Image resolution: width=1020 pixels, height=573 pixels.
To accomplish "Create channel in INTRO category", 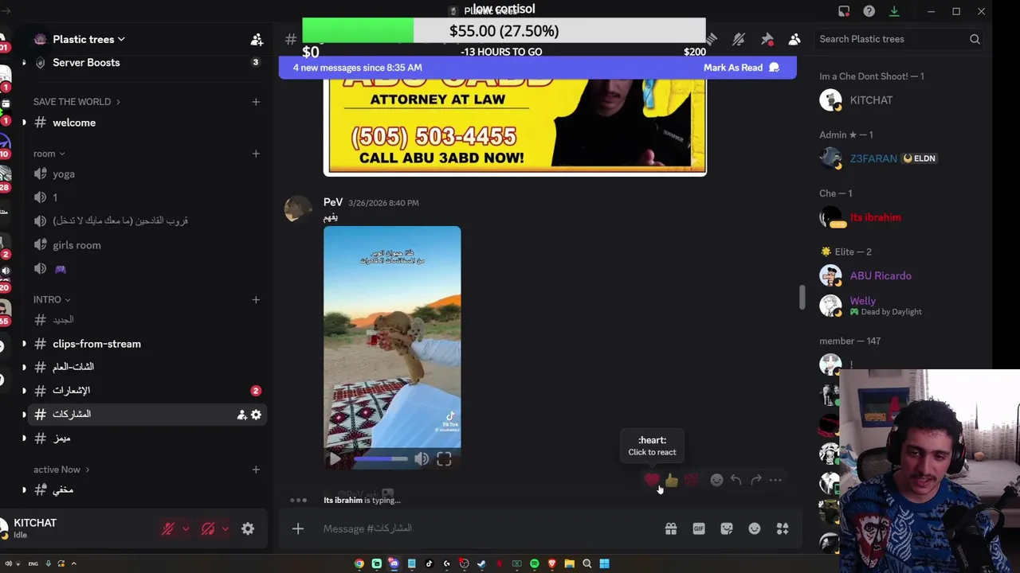I will 256,300.
